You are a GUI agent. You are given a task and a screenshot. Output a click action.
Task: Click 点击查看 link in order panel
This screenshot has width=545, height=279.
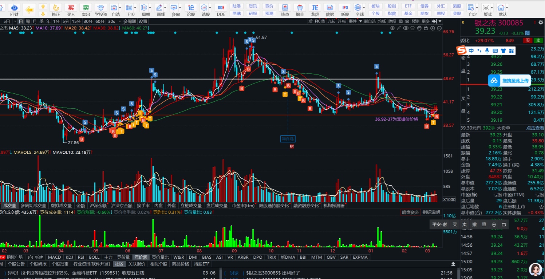[x=535, y=128]
